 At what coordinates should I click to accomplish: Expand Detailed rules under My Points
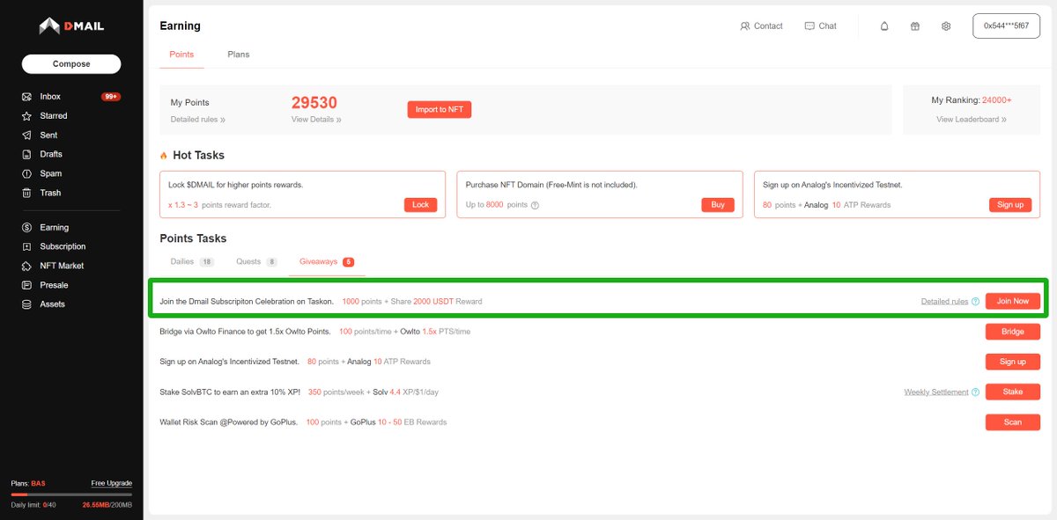tap(198, 120)
